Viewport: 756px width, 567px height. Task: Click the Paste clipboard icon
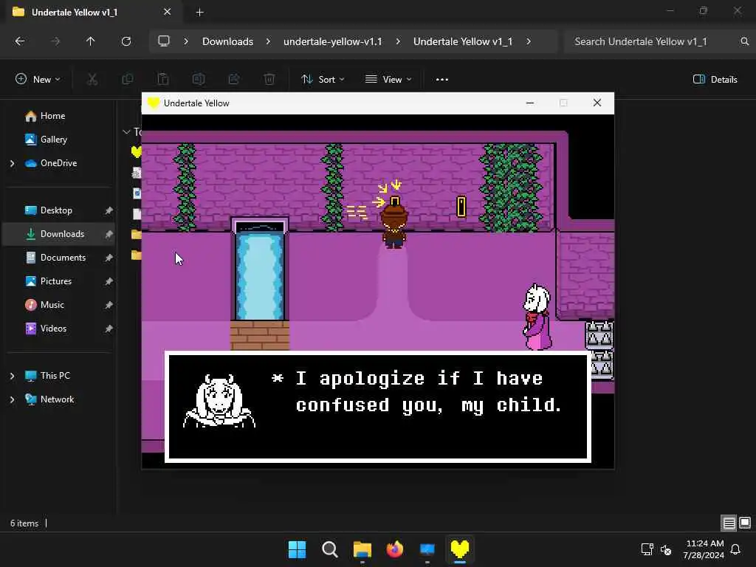pos(163,79)
